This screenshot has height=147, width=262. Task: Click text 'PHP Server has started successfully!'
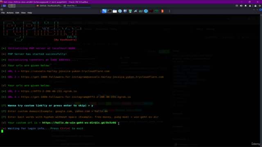[37, 54]
